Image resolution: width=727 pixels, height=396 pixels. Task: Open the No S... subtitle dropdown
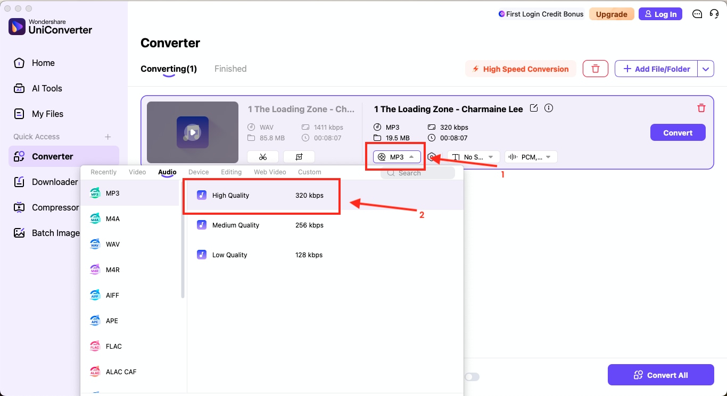(474, 157)
